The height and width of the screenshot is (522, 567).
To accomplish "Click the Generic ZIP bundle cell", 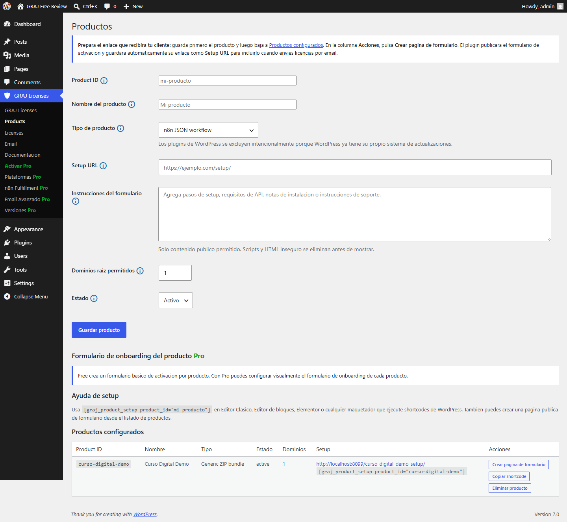I will (x=222, y=464).
